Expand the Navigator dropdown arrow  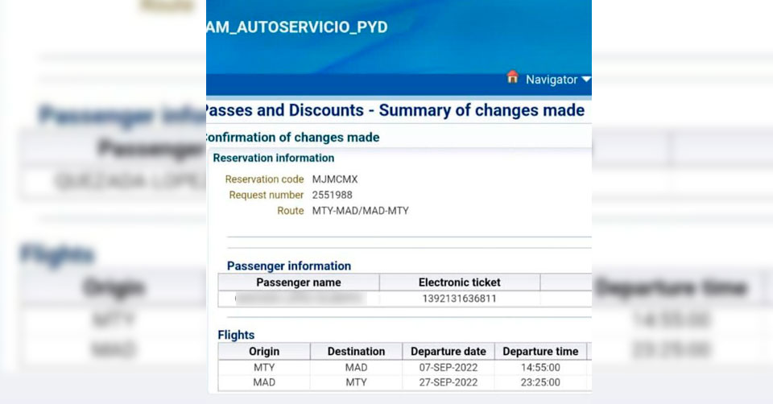pos(586,80)
